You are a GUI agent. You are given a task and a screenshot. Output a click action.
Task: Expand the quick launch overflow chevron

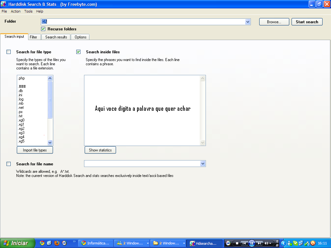click(x=74, y=242)
